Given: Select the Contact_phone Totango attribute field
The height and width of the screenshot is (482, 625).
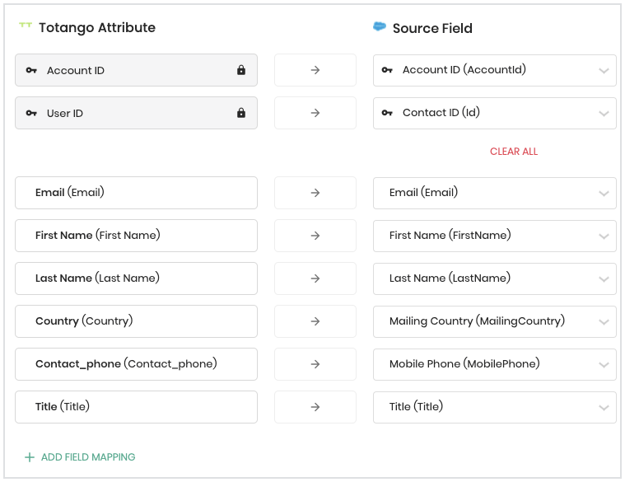Looking at the screenshot, I should click(137, 364).
